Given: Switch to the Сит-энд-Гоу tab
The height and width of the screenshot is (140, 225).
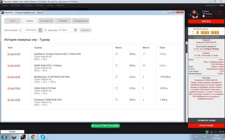Looking at the screenshot, I should click(46, 21).
